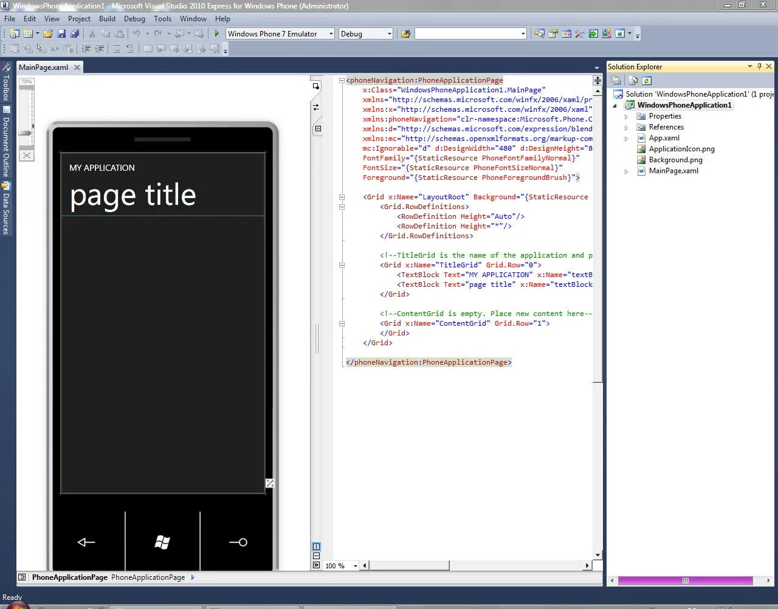This screenshot has height=609, width=778.
Task: Open the Find combo box dropdown
Action: tap(523, 34)
